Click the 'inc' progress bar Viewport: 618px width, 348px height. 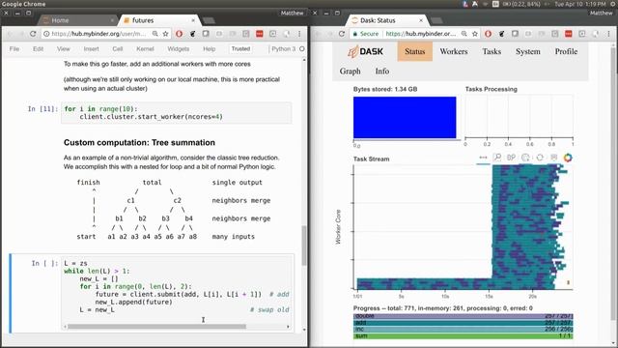click(x=463, y=329)
